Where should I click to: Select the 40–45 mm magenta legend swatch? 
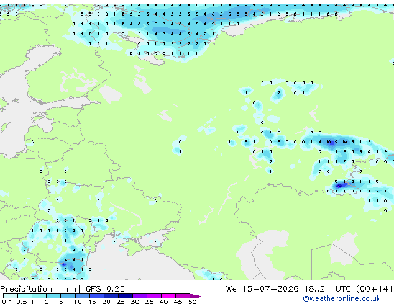[168, 296]
